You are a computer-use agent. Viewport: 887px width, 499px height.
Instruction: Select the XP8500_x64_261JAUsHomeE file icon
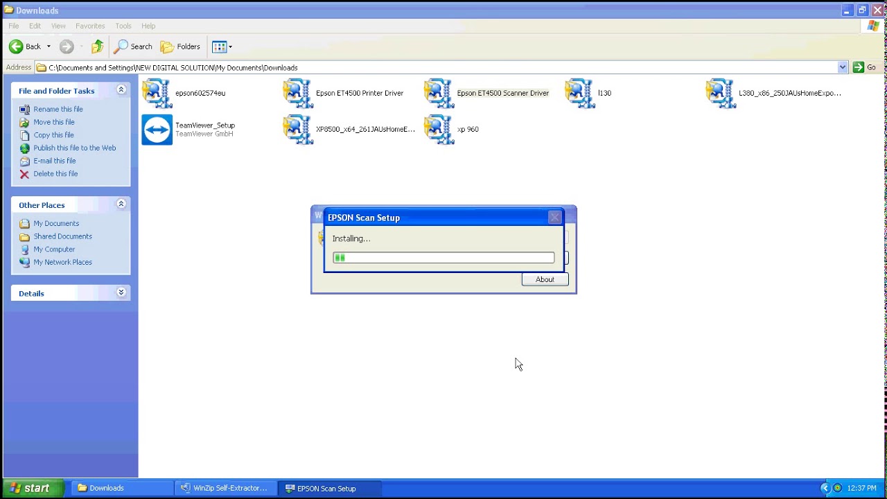(298, 130)
